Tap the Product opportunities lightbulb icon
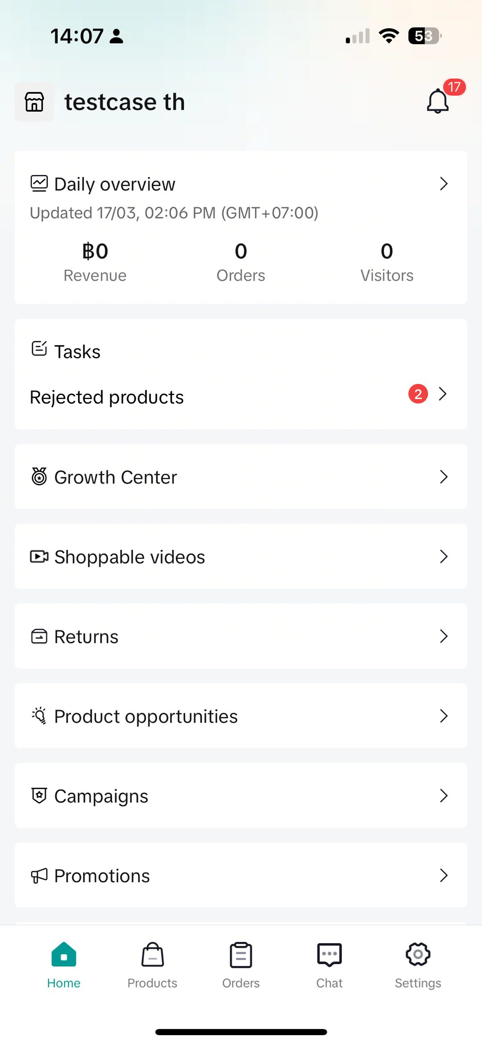This screenshot has height=1045, width=482. tap(39, 716)
